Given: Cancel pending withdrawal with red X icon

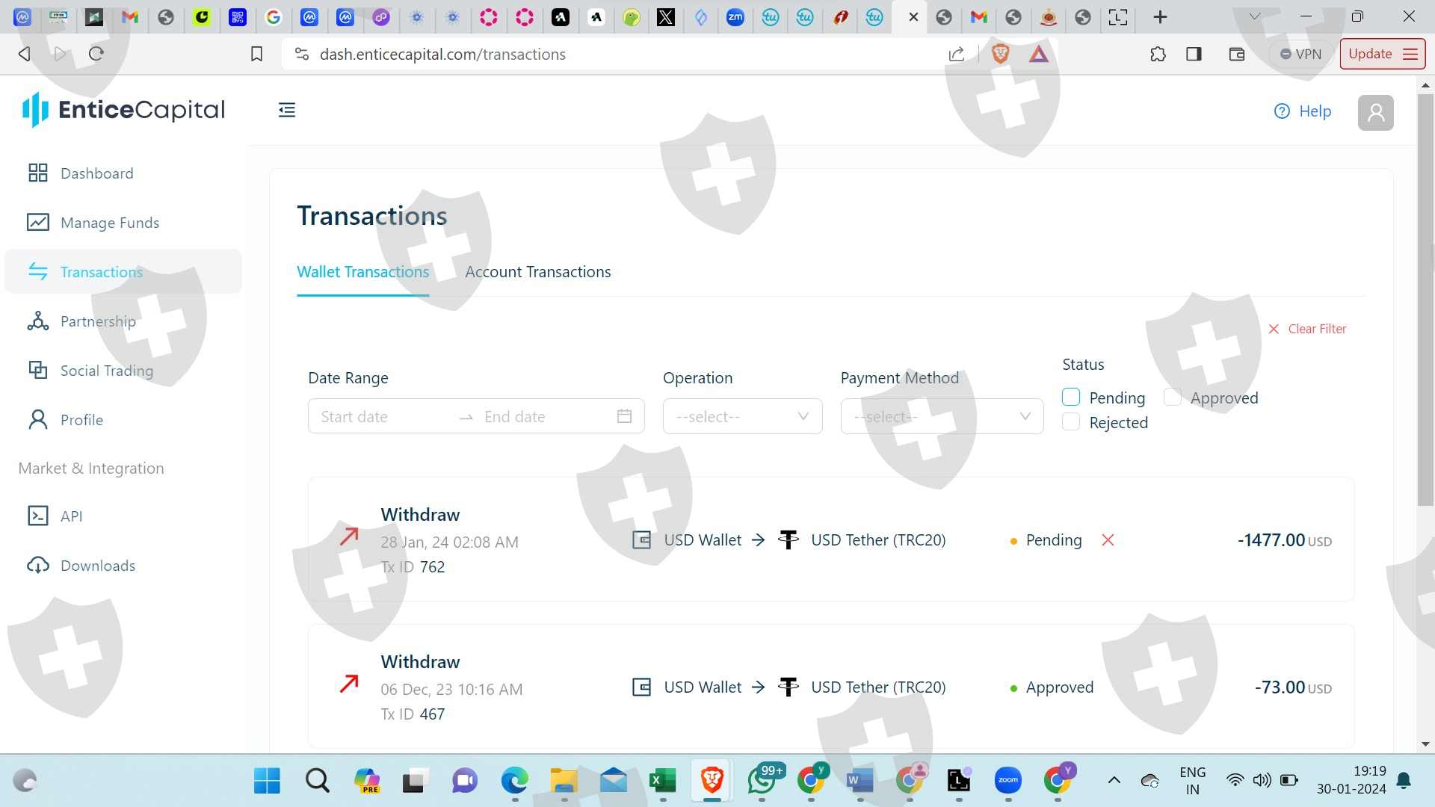Looking at the screenshot, I should click(x=1108, y=540).
